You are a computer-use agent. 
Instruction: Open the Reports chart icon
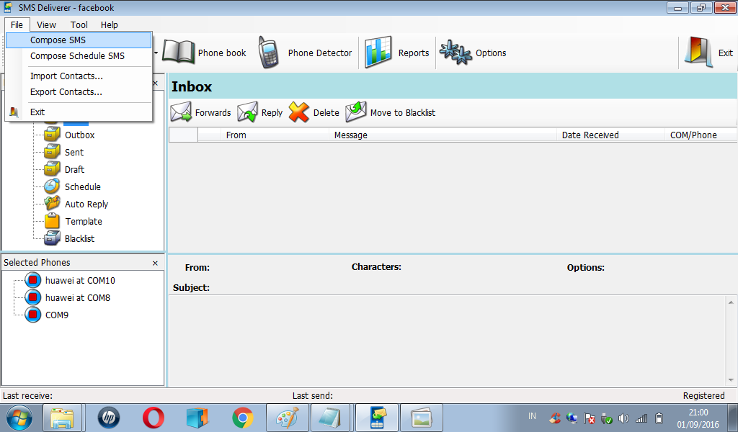378,52
